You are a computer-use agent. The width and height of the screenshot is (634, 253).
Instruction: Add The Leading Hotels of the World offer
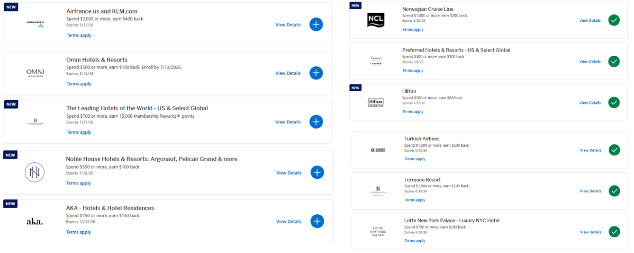tap(316, 122)
